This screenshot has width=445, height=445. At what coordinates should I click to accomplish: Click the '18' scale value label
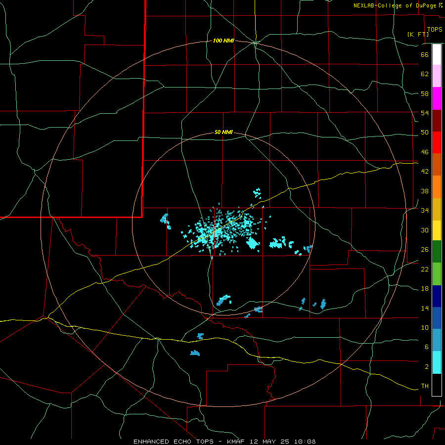425,289
